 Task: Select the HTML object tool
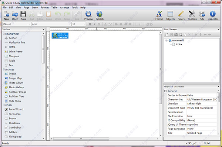tap(10, 47)
